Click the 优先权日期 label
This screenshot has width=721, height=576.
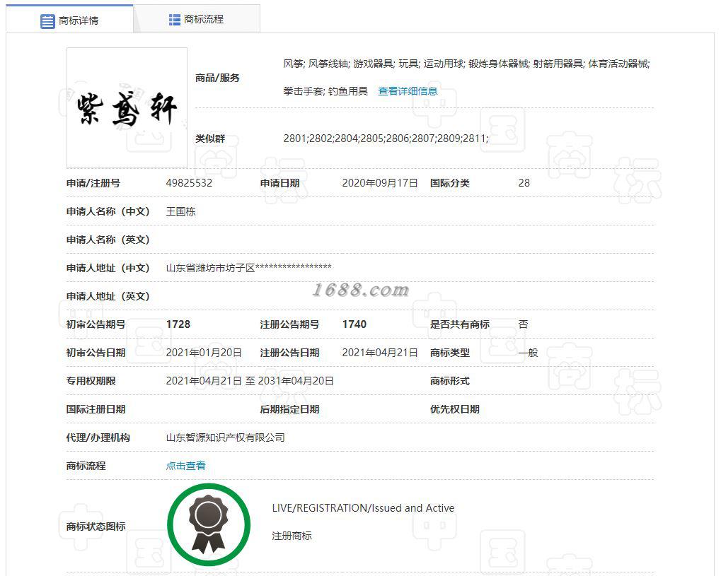[455, 409]
